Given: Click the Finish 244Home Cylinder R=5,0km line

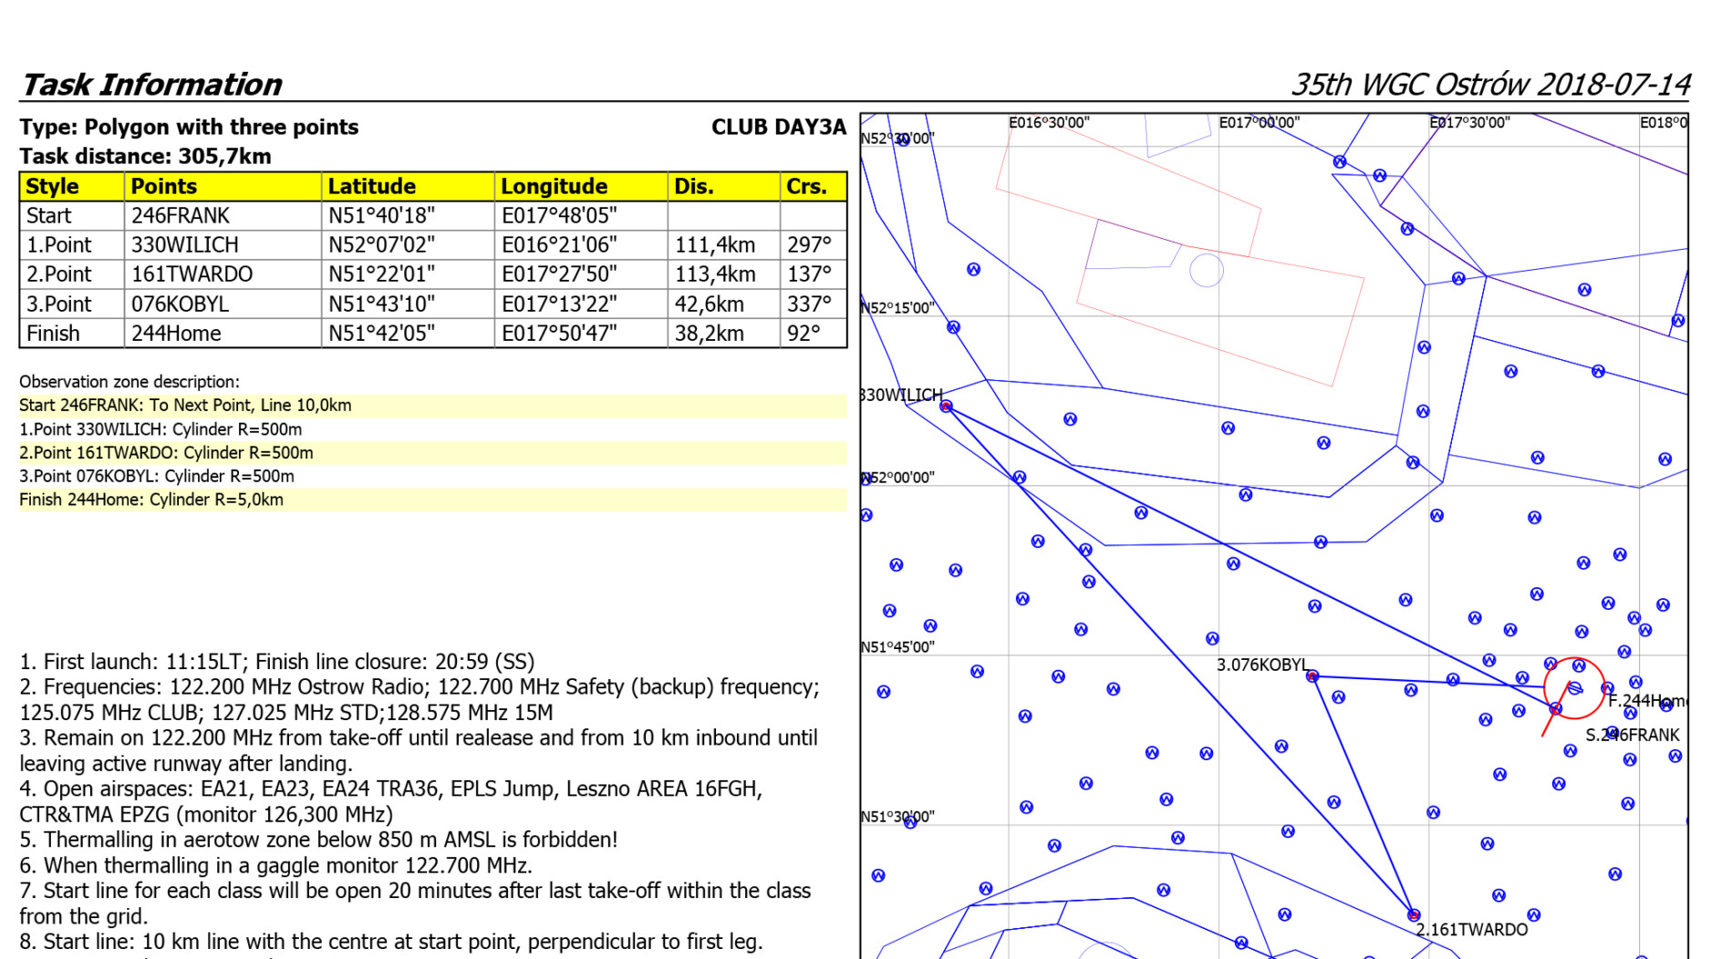Looking at the screenshot, I should [151, 500].
